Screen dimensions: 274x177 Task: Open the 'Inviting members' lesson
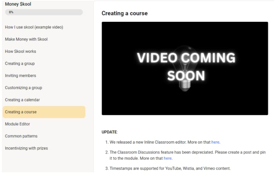point(21,76)
